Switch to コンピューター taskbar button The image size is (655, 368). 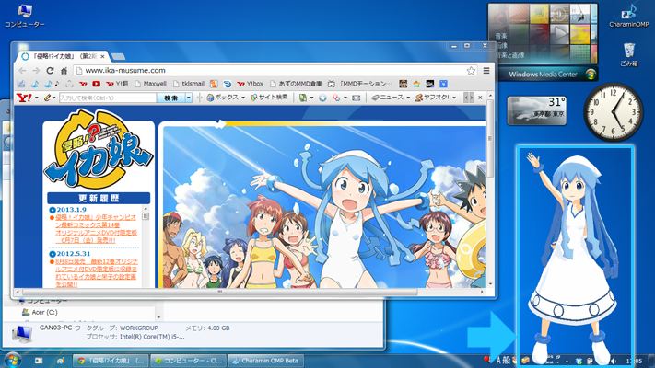point(189,361)
